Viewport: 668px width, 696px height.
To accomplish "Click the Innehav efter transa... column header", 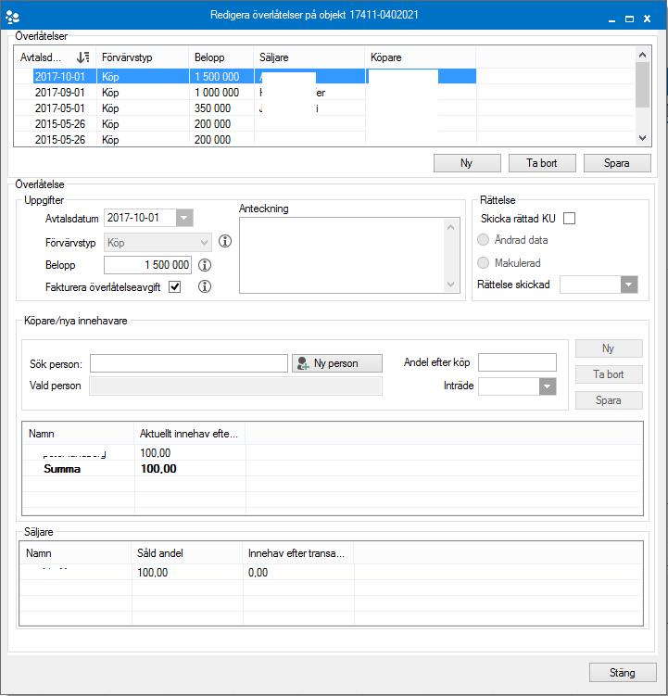I will point(298,553).
